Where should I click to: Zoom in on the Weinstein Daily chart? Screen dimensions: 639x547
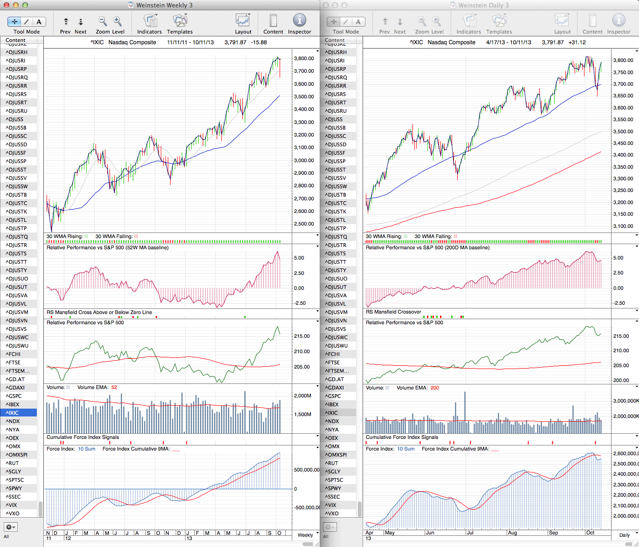click(437, 21)
